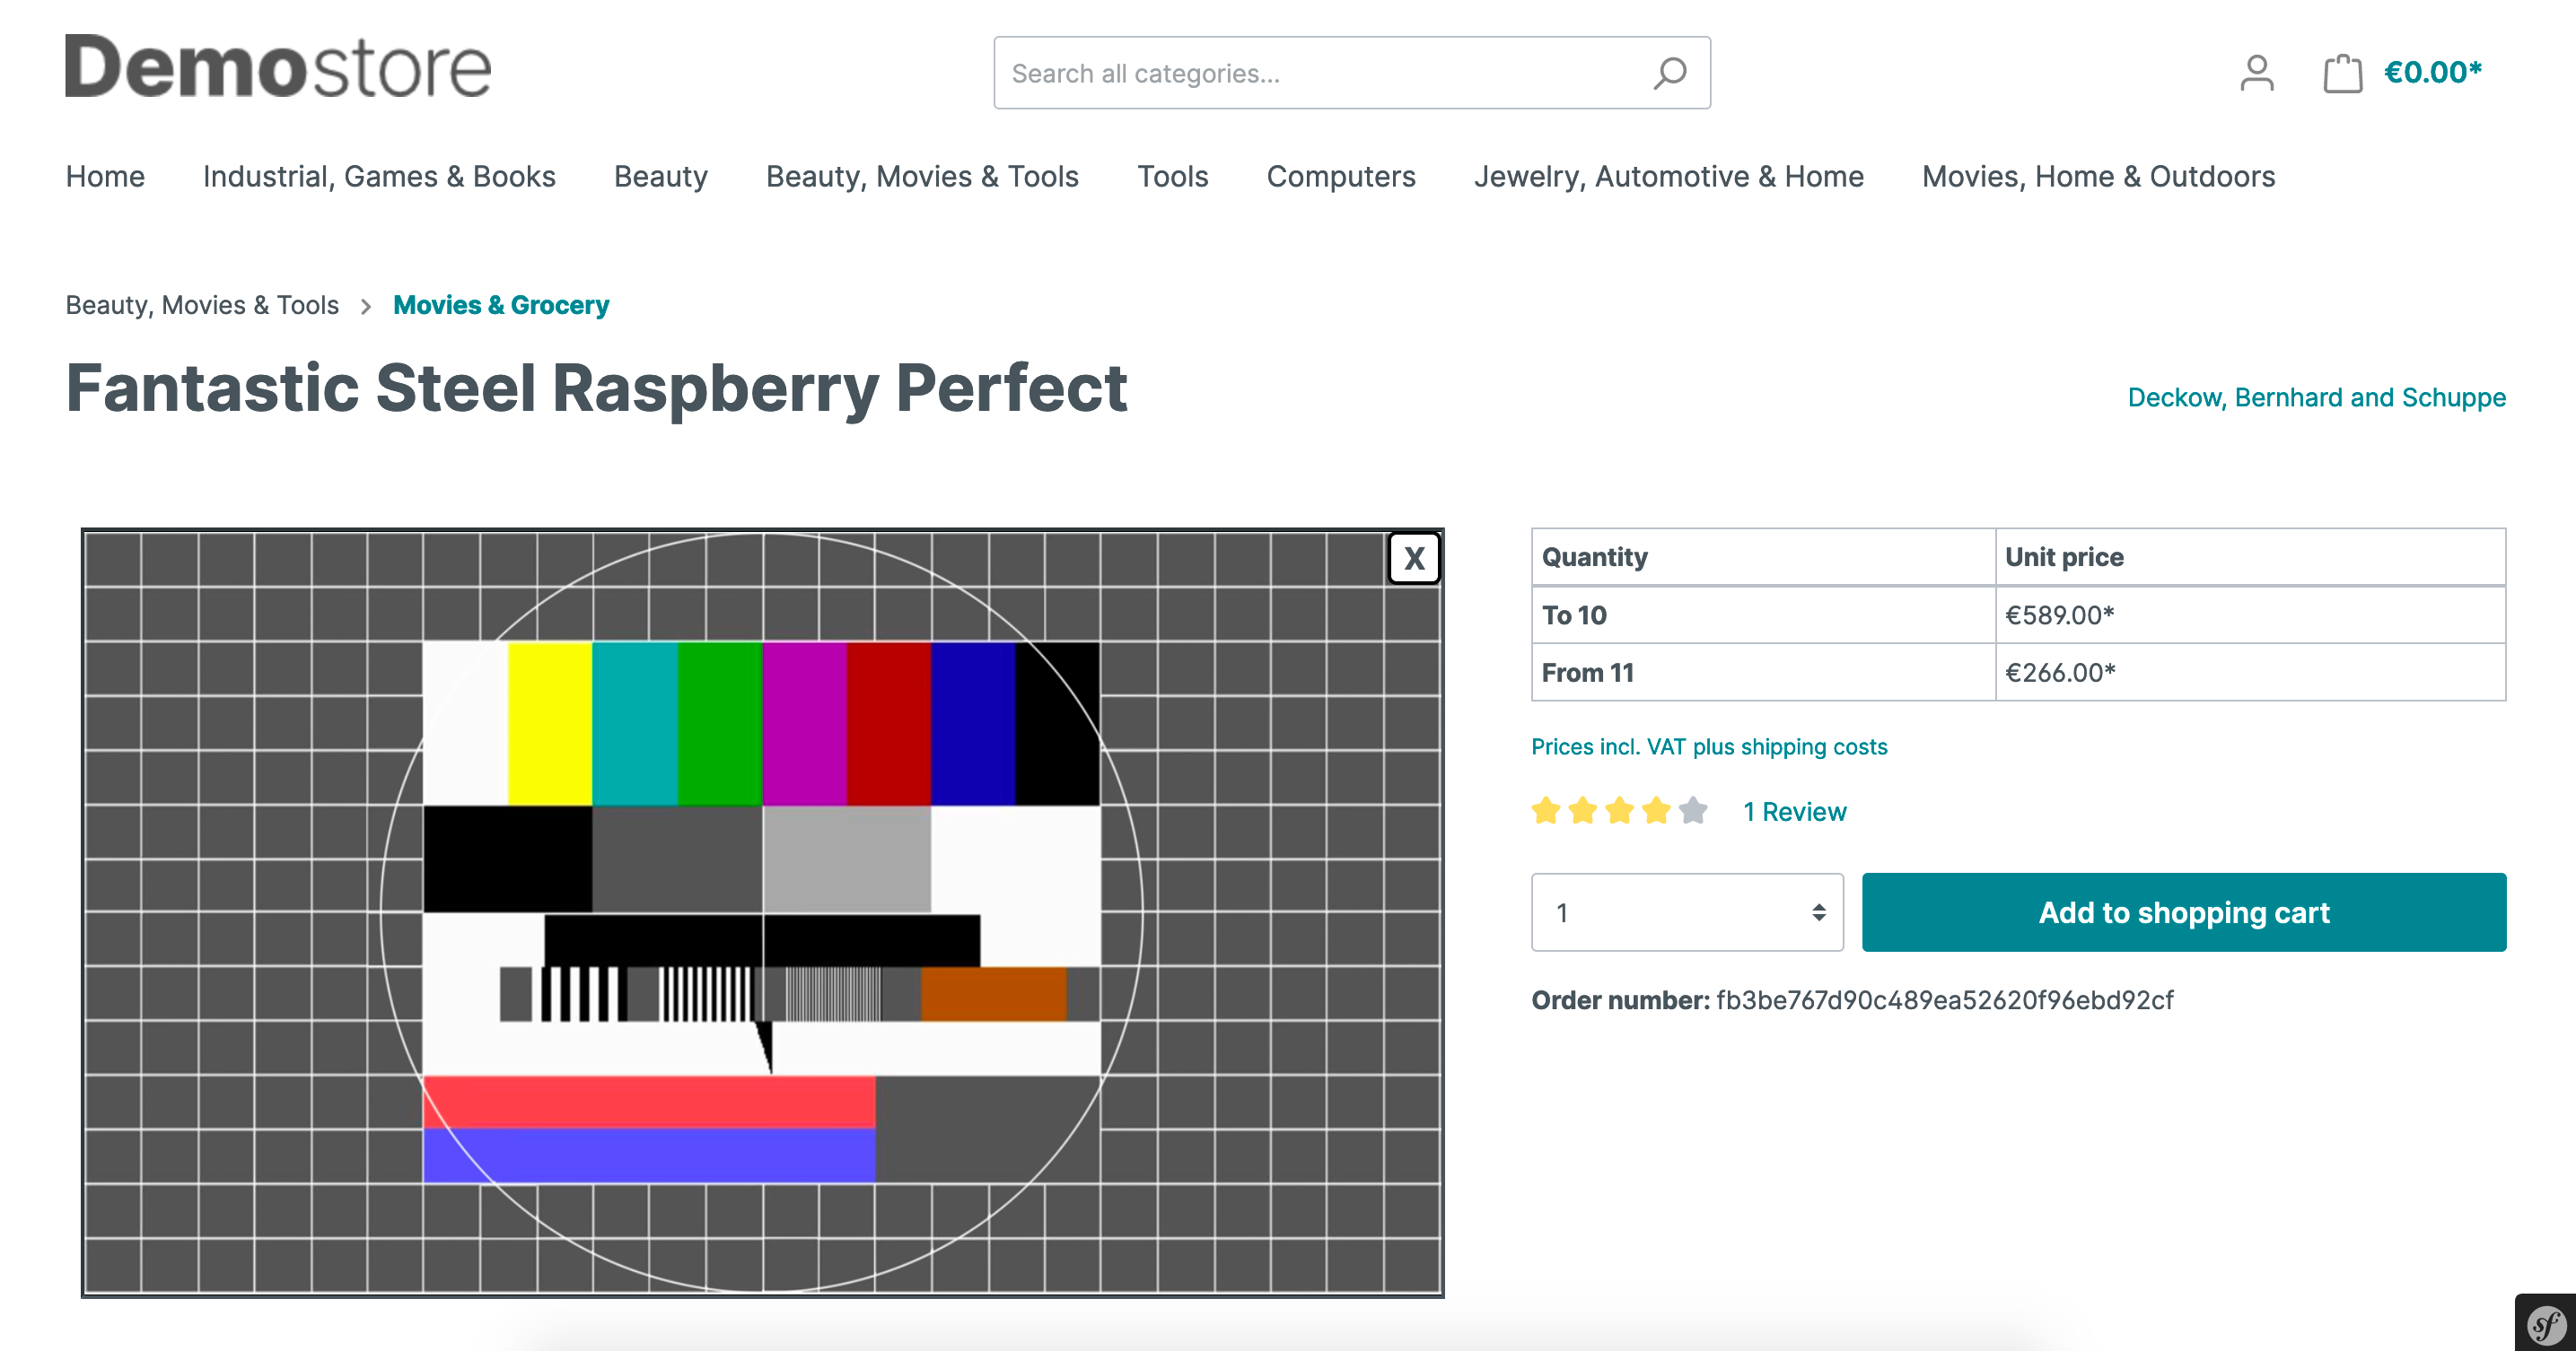Click the Unit price column header
2576x1351 pixels.
point(2250,556)
